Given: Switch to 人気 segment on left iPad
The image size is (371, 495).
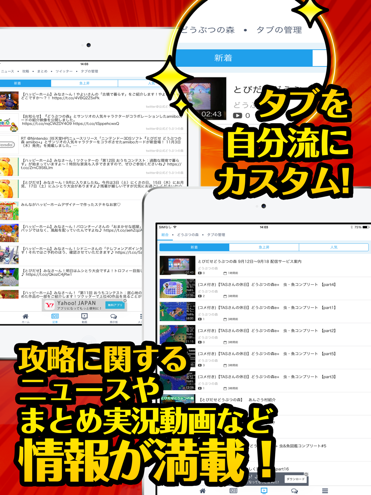Looking at the screenshot, I should (152, 83).
